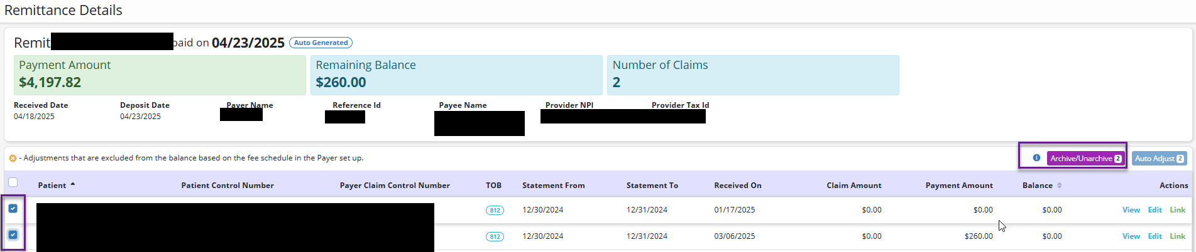Viewport: 1196px width, 252px height.
Task: Click the count badge on Auto Adjust
Action: (x=1180, y=159)
